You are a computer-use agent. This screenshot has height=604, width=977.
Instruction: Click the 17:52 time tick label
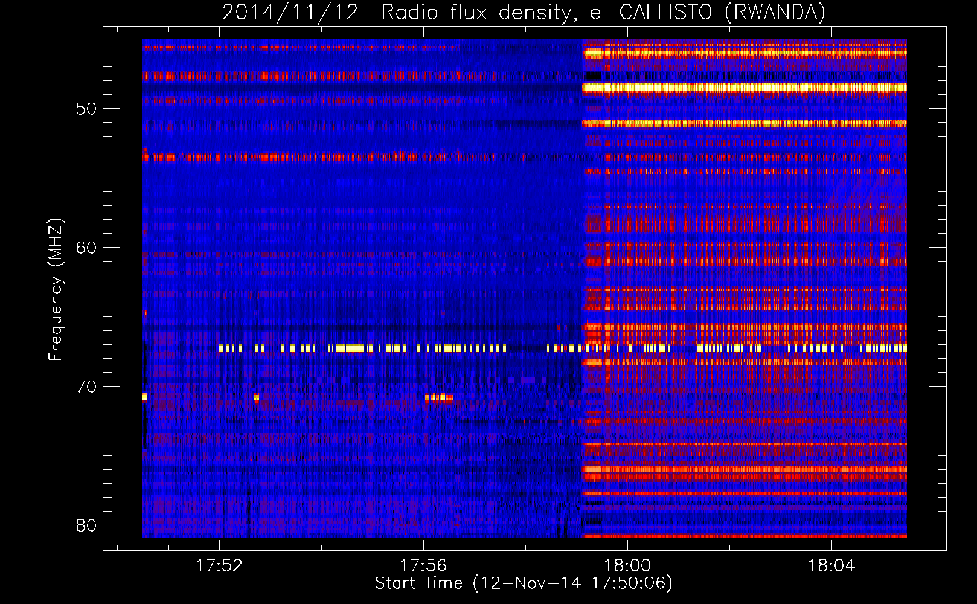pyautogui.click(x=219, y=565)
